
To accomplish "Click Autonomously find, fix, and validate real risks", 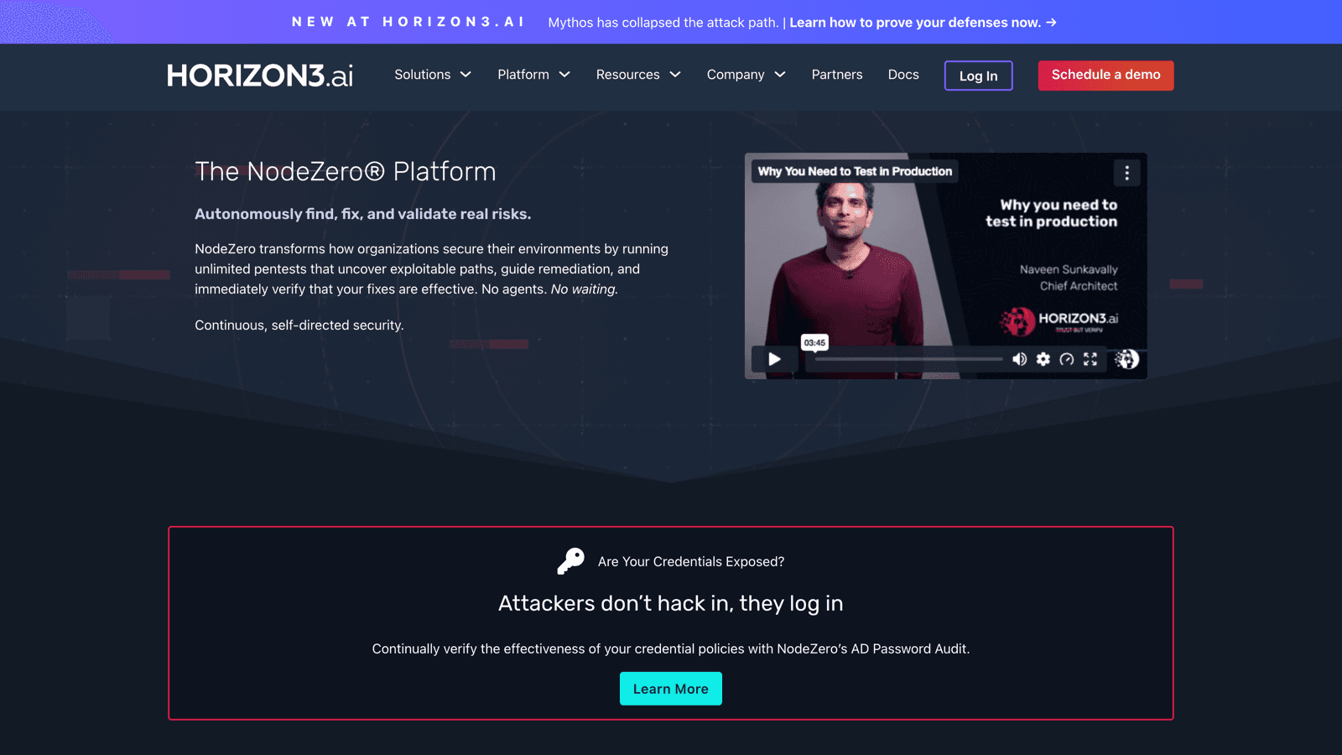I will tap(362, 214).
